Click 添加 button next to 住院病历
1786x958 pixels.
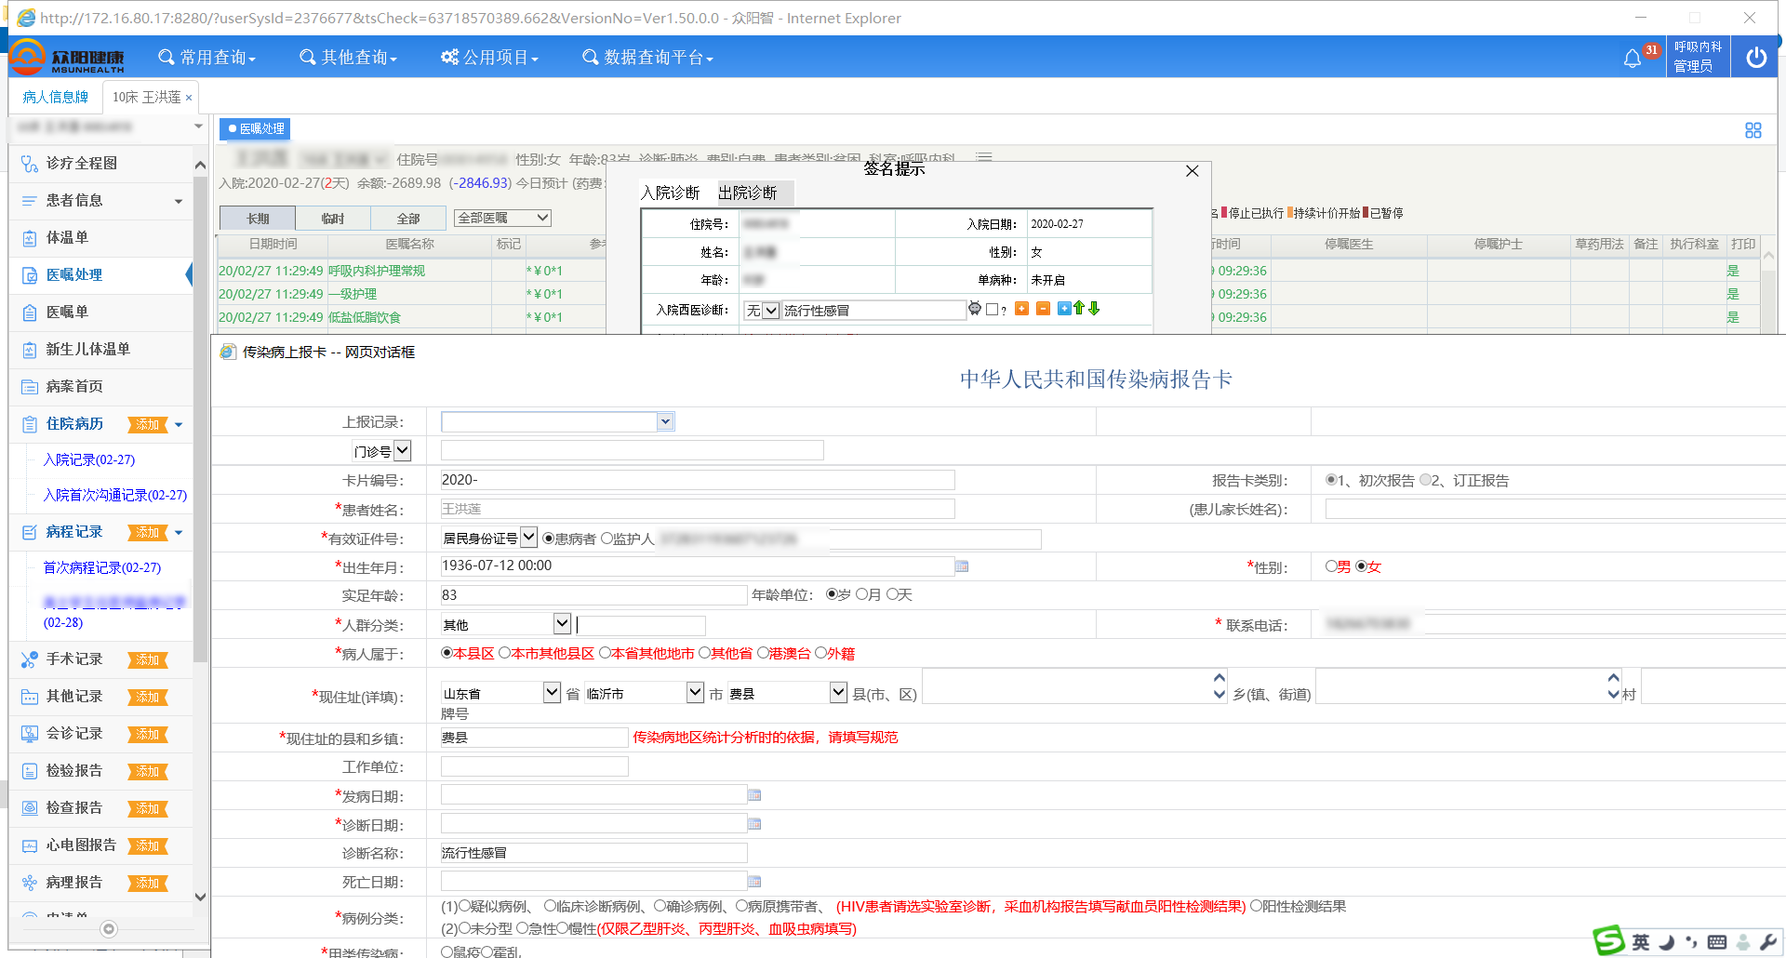pos(147,424)
